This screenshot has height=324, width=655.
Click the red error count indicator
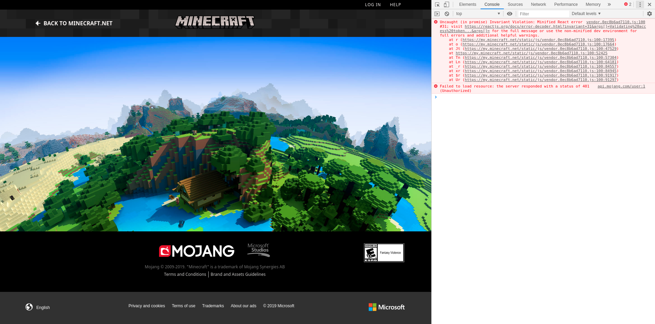pyautogui.click(x=628, y=4)
